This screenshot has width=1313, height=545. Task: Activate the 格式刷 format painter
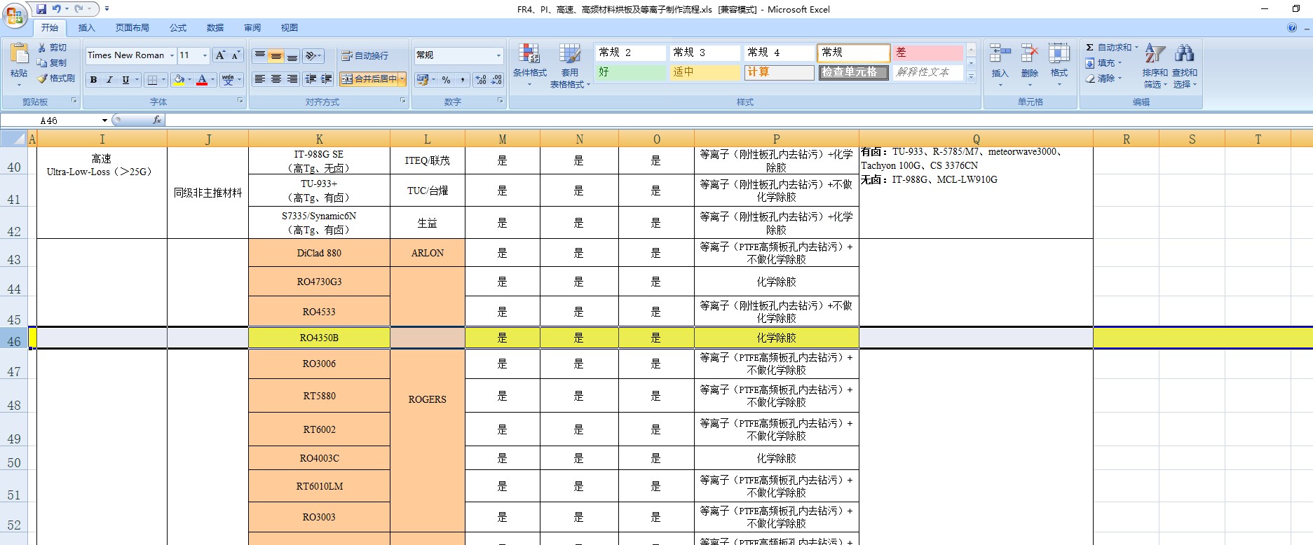[x=56, y=78]
